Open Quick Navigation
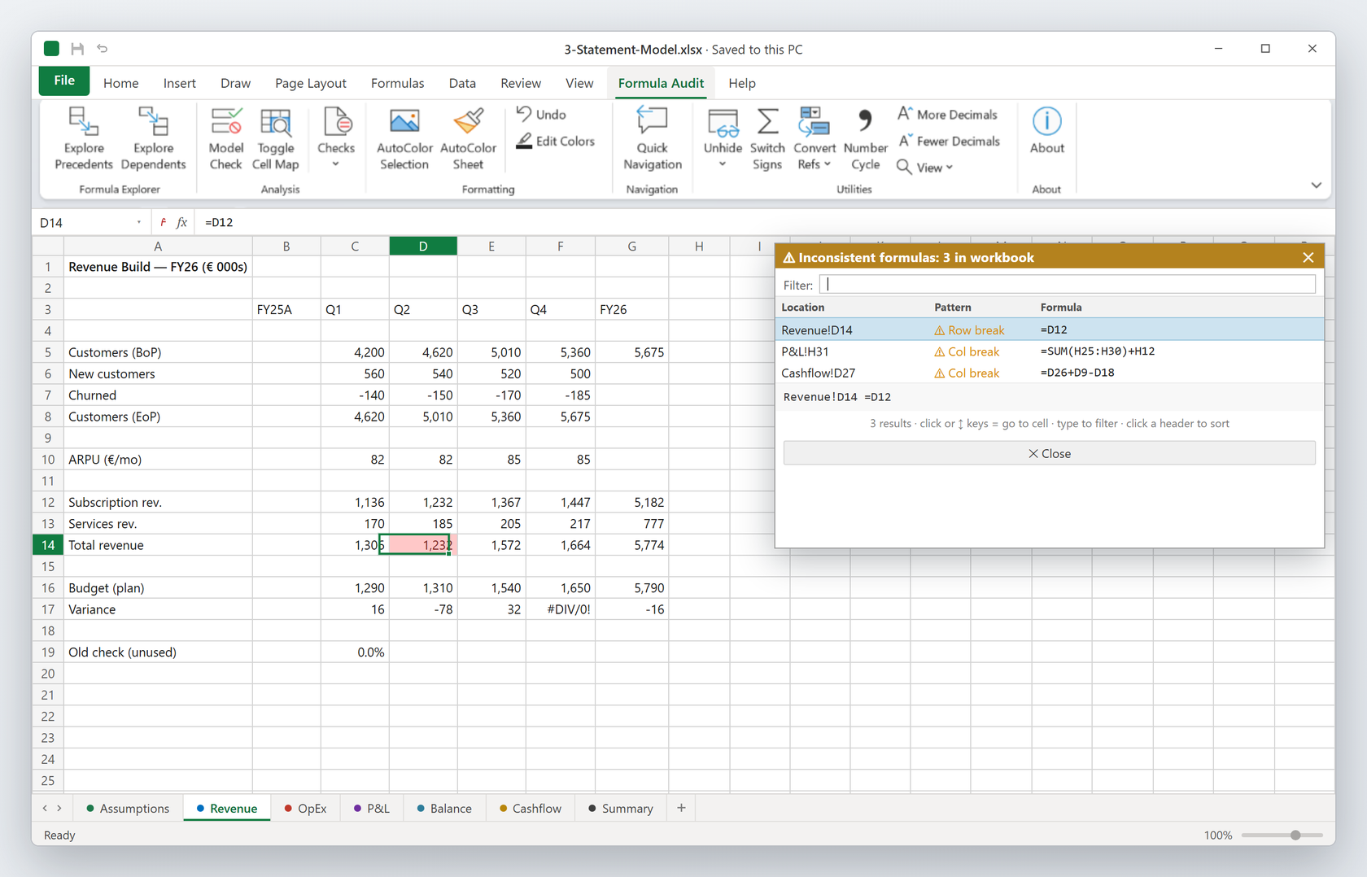The height and width of the screenshot is (877, 1367). pos(652,138)
